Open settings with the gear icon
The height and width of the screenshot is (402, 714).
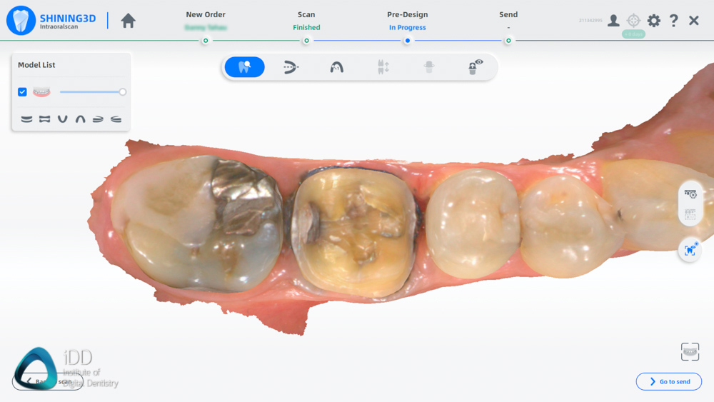653,21
